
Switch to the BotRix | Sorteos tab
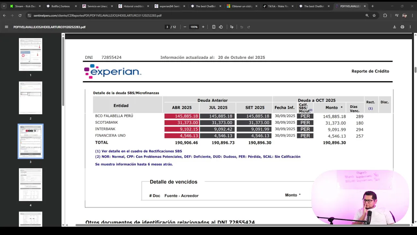[61, 6]
